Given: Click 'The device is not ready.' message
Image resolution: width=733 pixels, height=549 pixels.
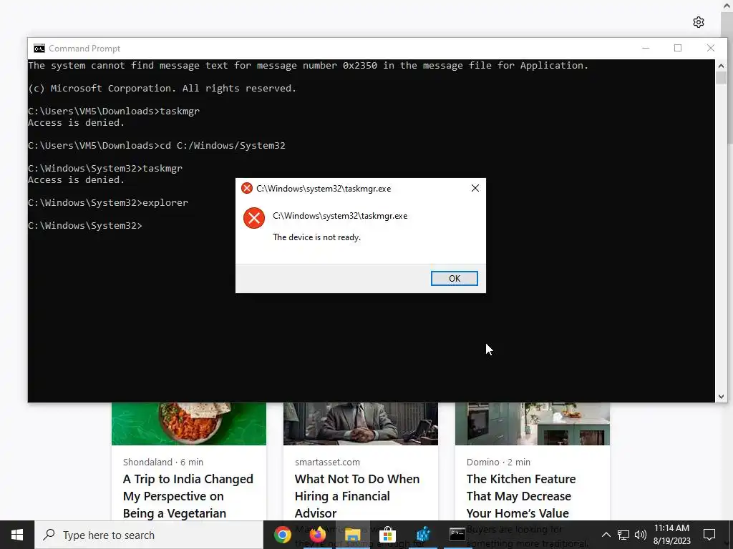Looking at the screenshot, I should pos(316,237).
